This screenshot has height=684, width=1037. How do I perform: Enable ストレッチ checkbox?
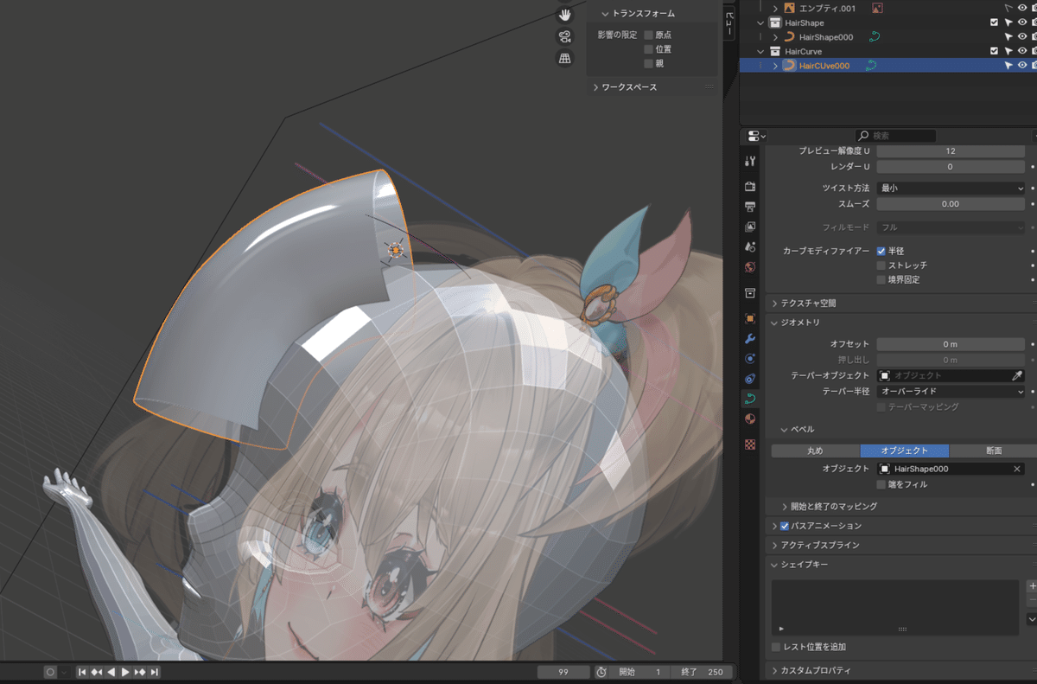(x=881, y=265)
